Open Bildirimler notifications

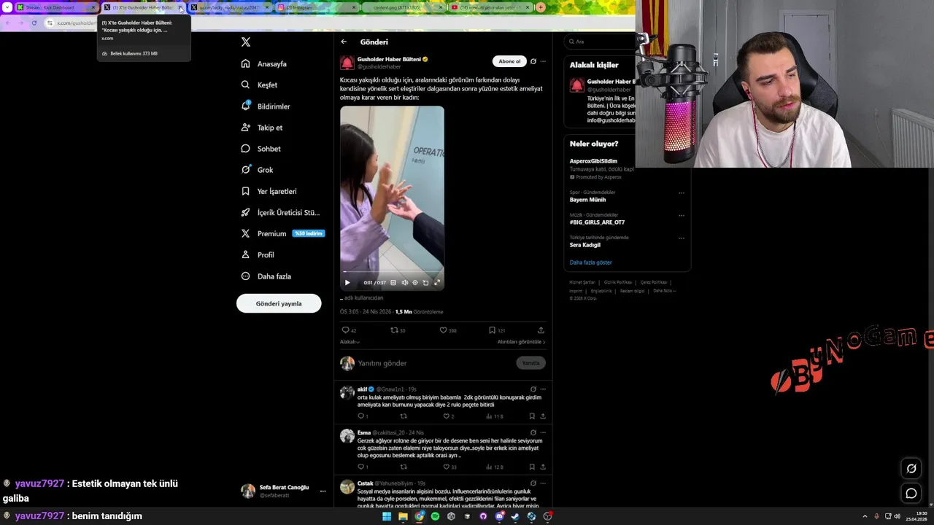coord(266,106)
